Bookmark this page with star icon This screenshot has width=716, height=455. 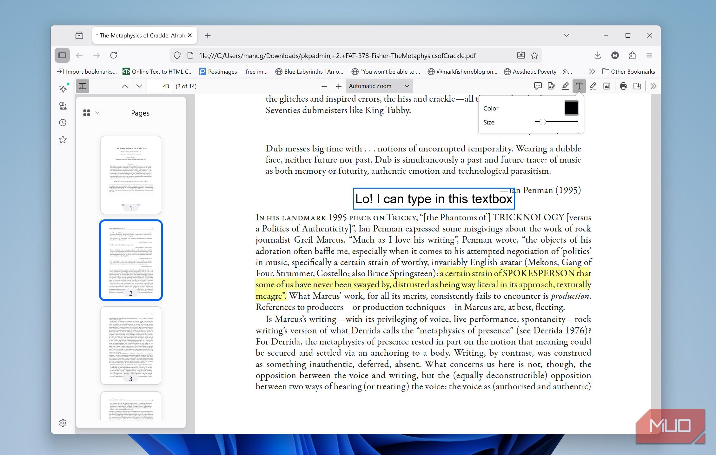coord(534,55)
